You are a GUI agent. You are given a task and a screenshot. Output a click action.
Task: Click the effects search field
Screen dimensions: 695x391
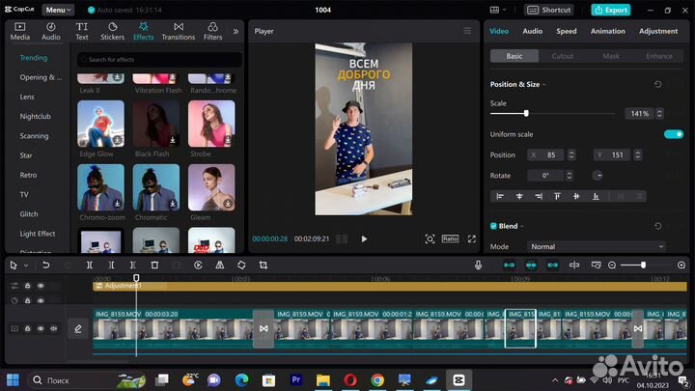point(159,60)
